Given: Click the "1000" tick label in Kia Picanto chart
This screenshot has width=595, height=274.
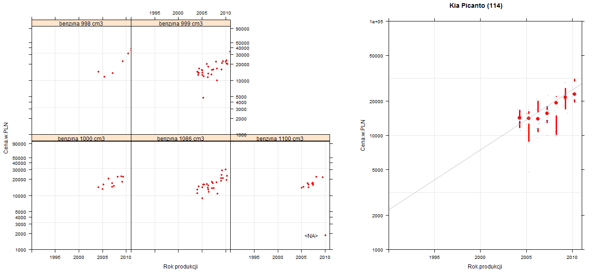Looking at the screenshot, I should click(x=378, y=250).
